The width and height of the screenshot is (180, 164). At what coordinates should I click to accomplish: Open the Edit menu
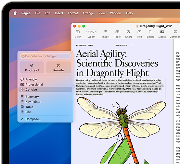(48, 13)
